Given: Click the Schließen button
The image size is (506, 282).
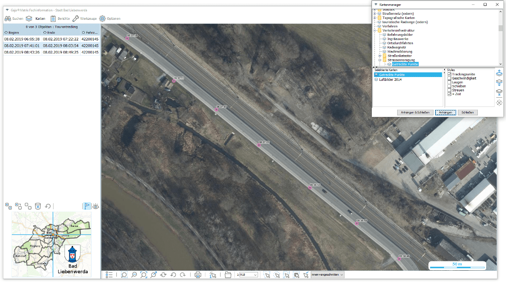Looking at the screenshot, I should tap(468, 113).
